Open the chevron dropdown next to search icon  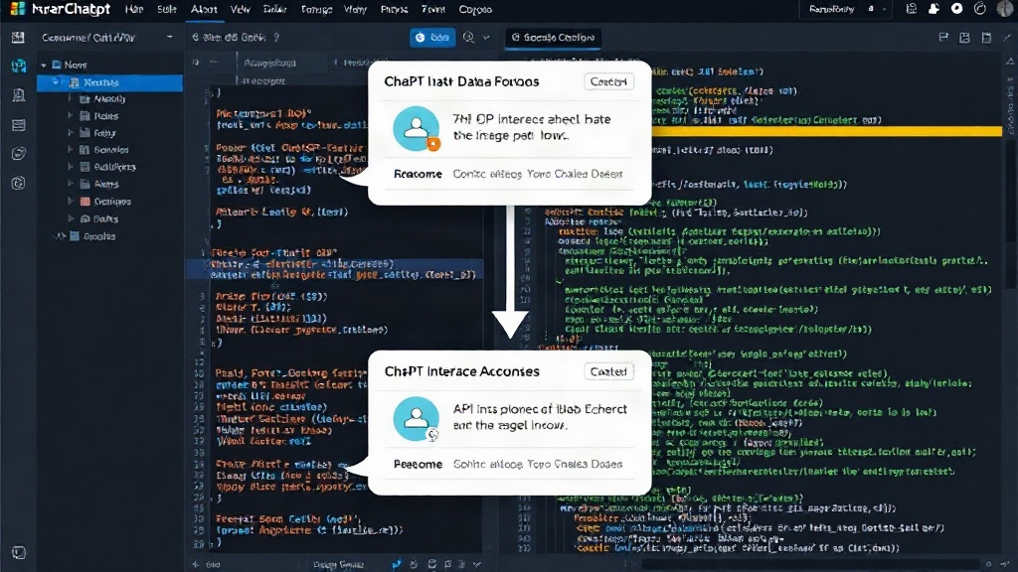coord(486,38)
